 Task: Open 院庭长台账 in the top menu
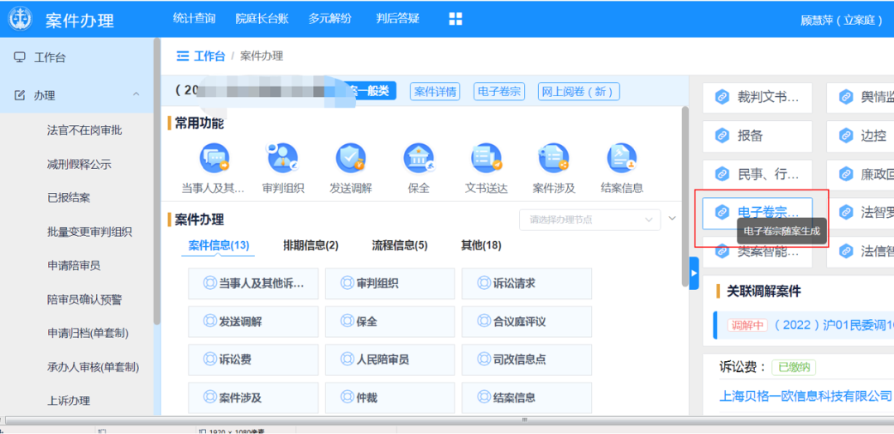click(x=262, y=18)
